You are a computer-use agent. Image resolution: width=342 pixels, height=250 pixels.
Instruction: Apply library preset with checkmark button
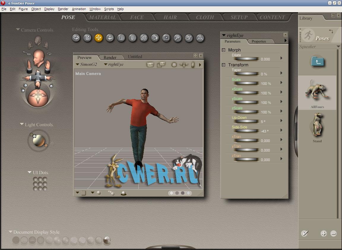click(304, 233)
